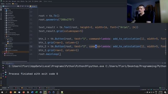Click the expand all icon in Project panel header

tap(20, 6)
